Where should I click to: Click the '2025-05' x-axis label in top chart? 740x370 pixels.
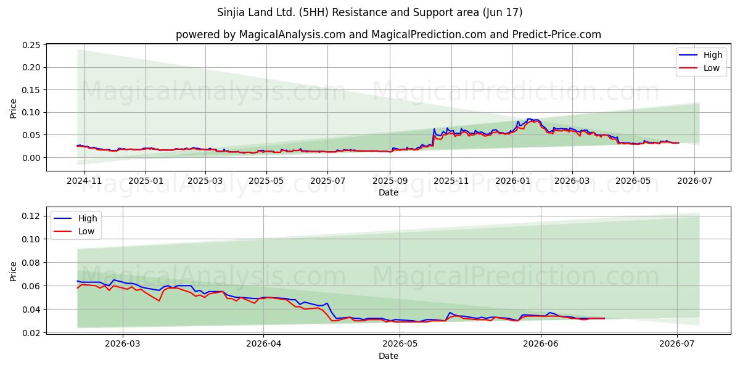click(x=266, y=181)
